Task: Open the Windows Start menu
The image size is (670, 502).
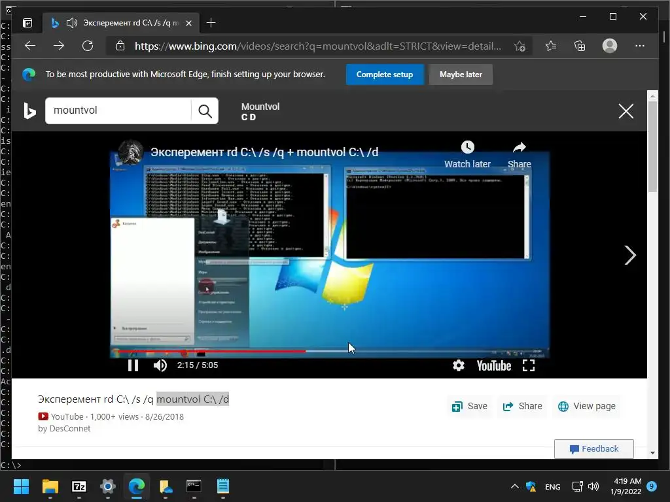Action: [x=21, y=486]
